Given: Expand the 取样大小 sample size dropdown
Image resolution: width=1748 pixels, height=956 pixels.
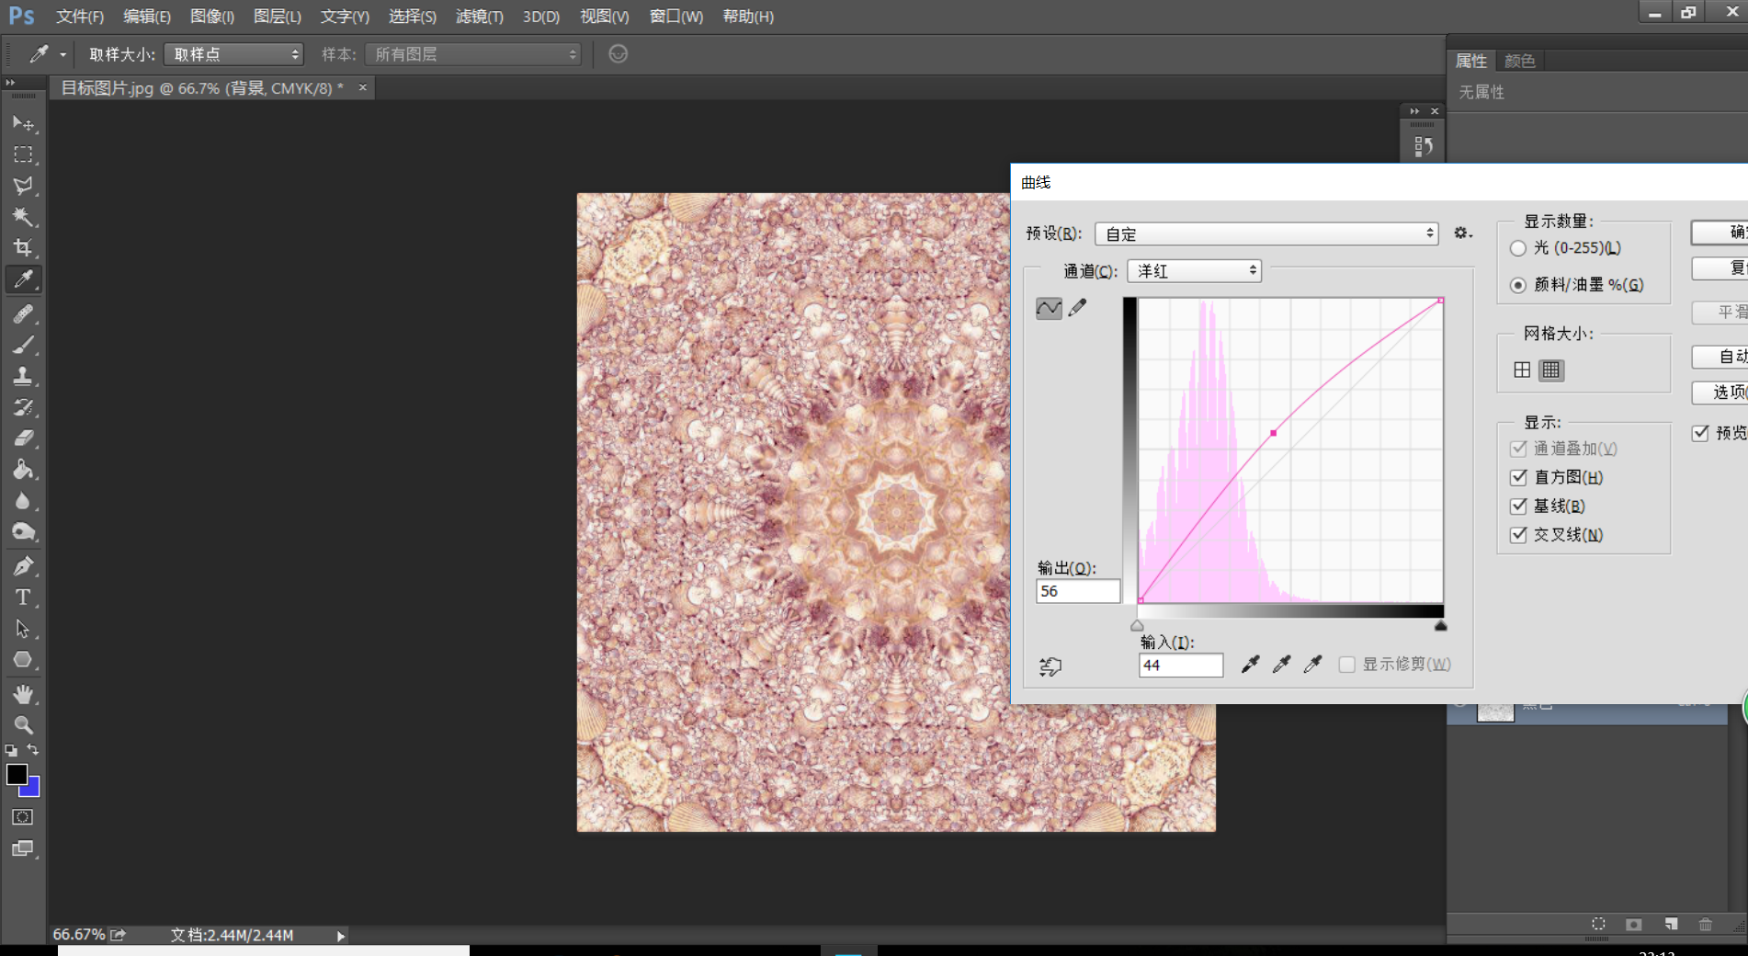Looking at the screenshot, I should pos(234,54).
